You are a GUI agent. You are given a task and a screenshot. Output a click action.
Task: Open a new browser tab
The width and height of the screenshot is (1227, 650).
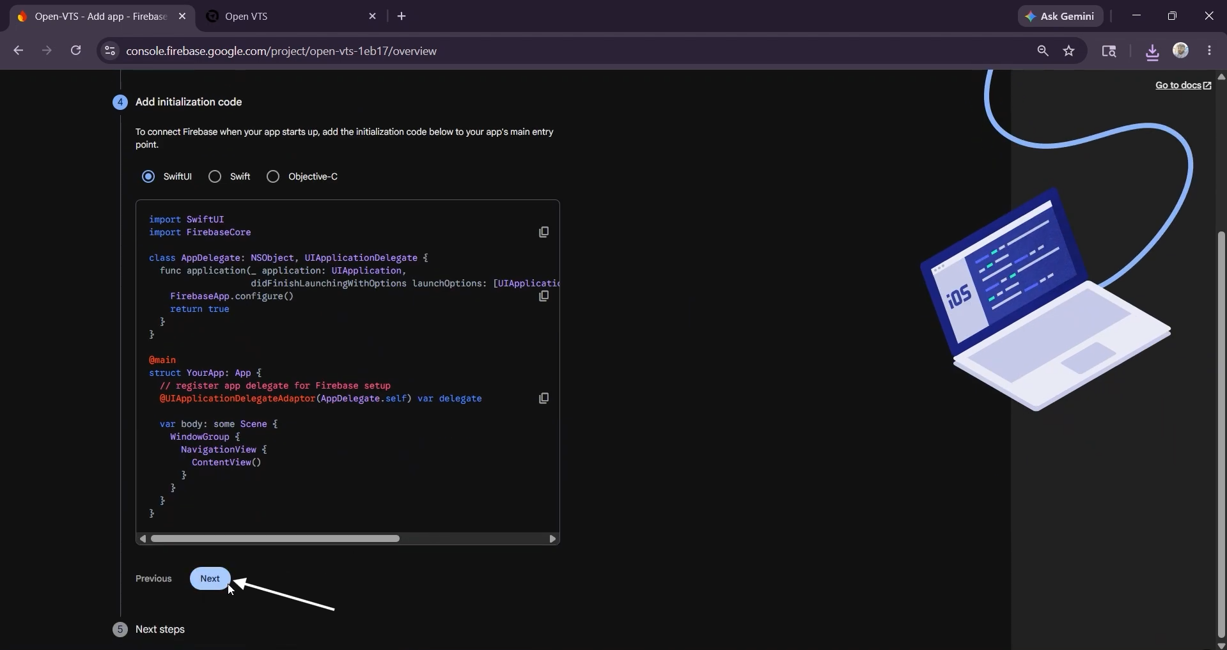click(x=402, y=16)
